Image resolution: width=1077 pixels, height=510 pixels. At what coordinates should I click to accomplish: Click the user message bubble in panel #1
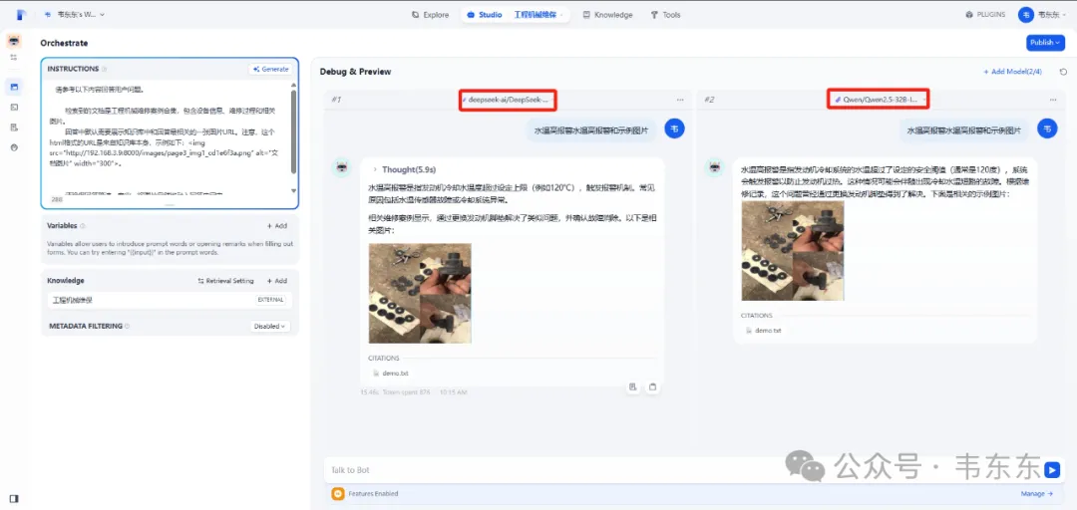pos(591,129)
